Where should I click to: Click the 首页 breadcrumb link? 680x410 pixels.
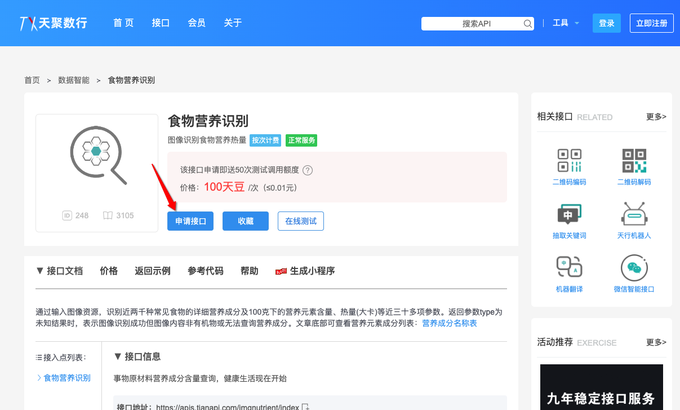32,80
